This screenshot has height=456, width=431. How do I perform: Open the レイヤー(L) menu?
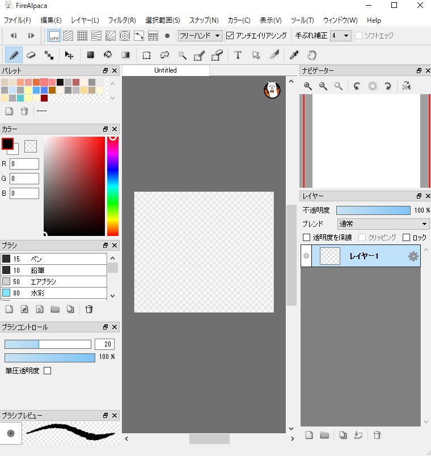[x=85, y=20]
